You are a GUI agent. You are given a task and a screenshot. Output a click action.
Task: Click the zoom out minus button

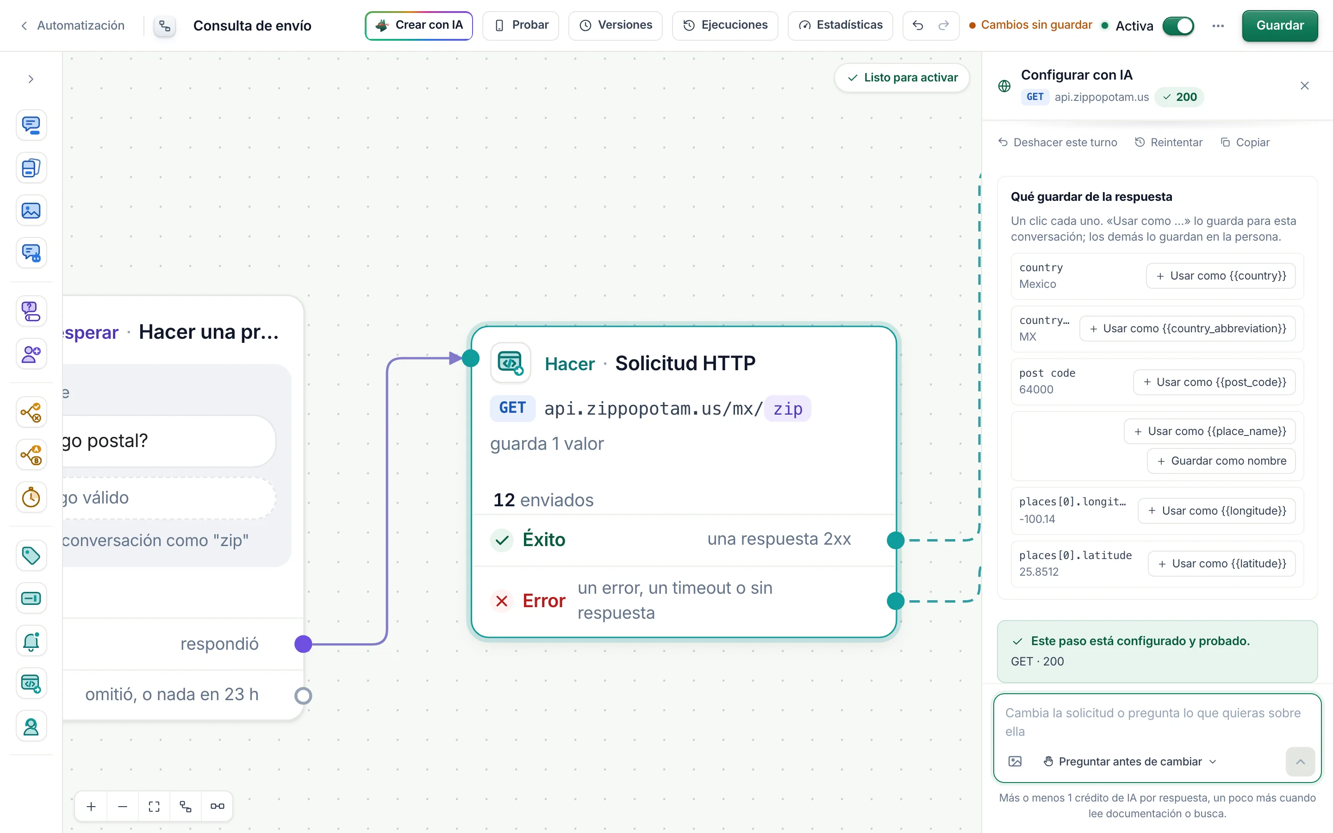click(123, 807)
